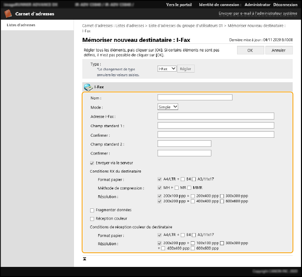The height and width of the screenshot is (277, 302).
Task: Open Envoyer par e-mail à l'administrateur système
Action: tap(258, 14)
